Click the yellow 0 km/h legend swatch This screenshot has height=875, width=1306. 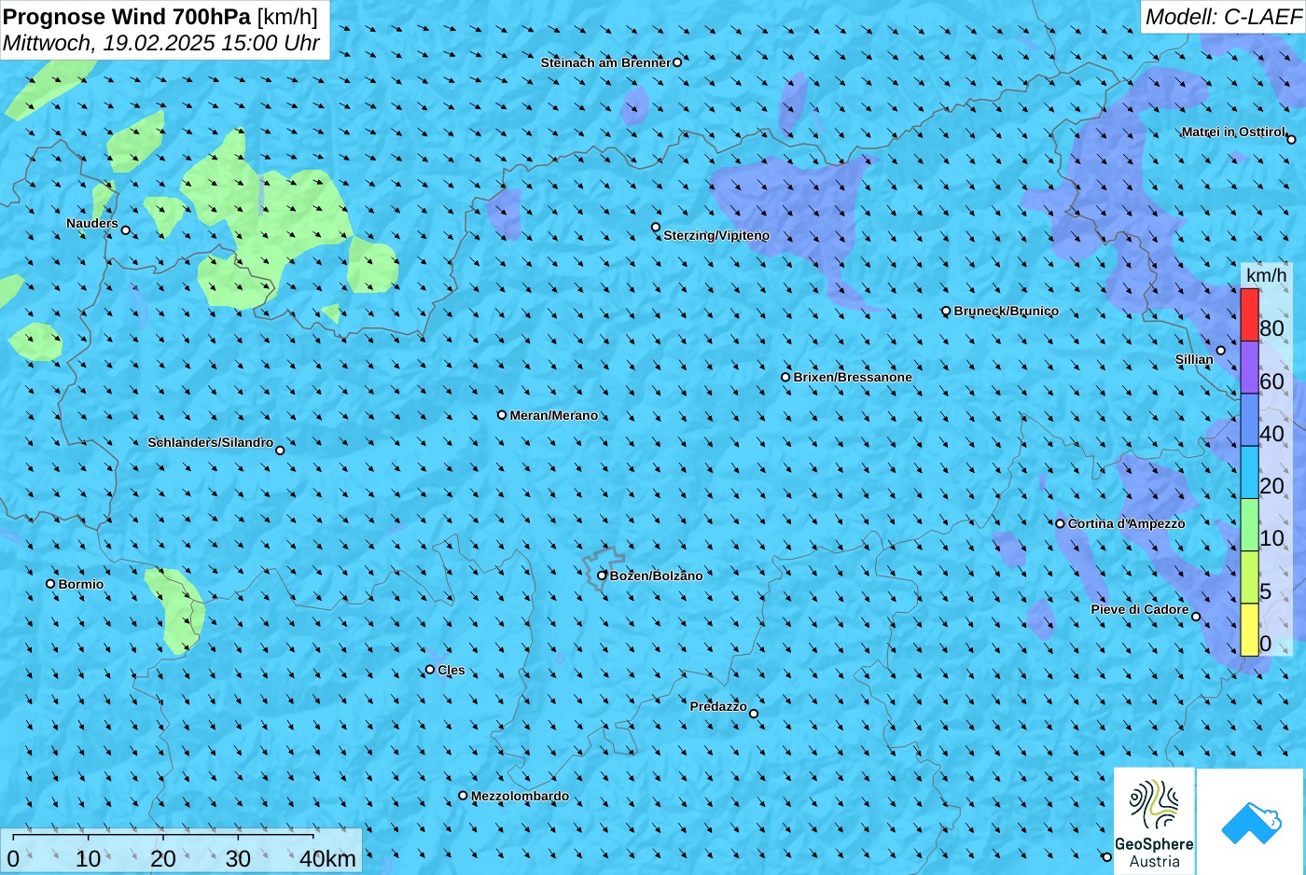[x=1249, y=630]
